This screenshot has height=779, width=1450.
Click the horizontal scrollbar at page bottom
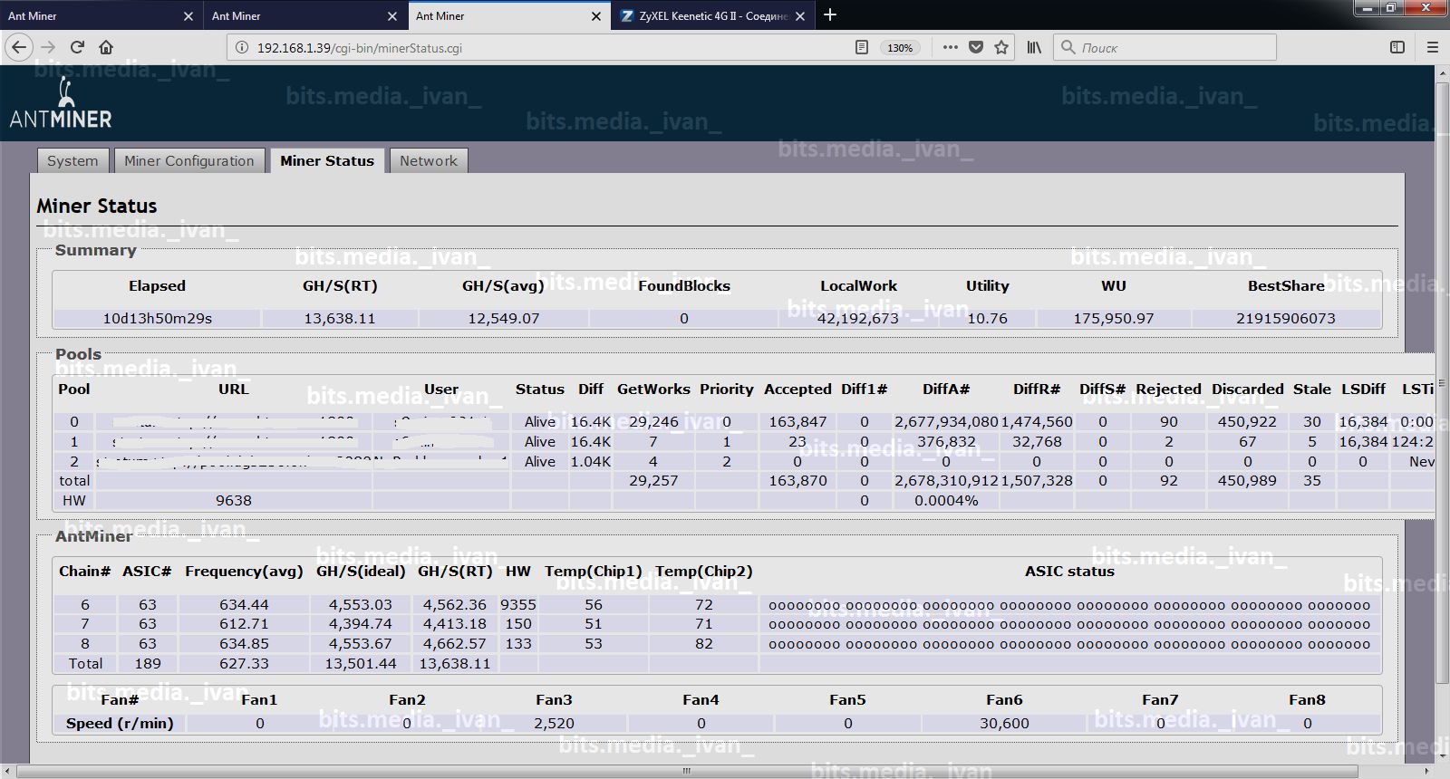(686, 772)
